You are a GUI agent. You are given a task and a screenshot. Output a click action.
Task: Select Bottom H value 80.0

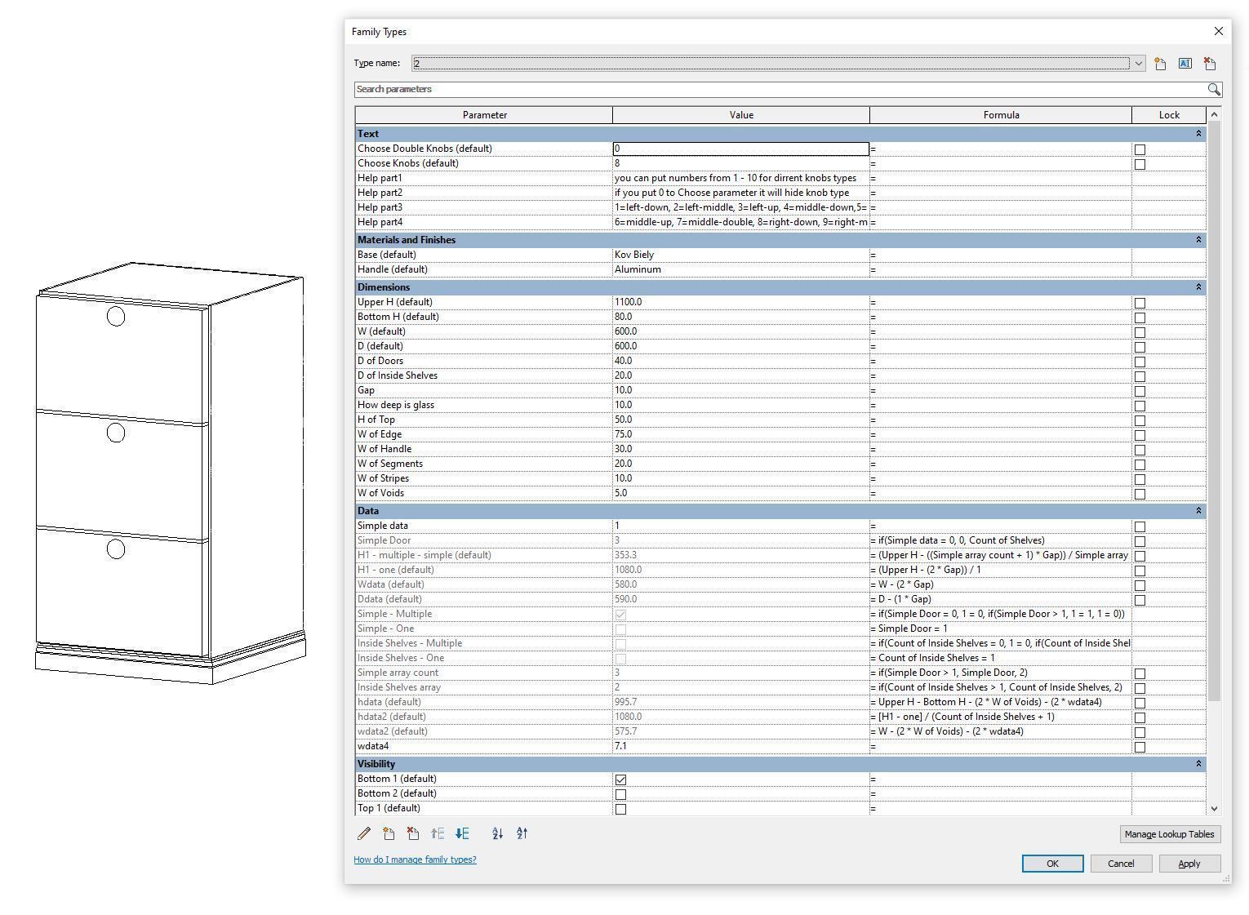pos(740,317)
